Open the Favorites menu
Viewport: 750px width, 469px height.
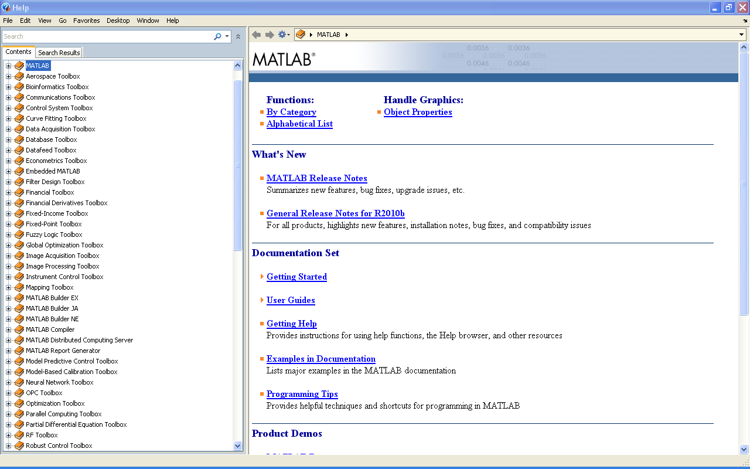point(87,21)
